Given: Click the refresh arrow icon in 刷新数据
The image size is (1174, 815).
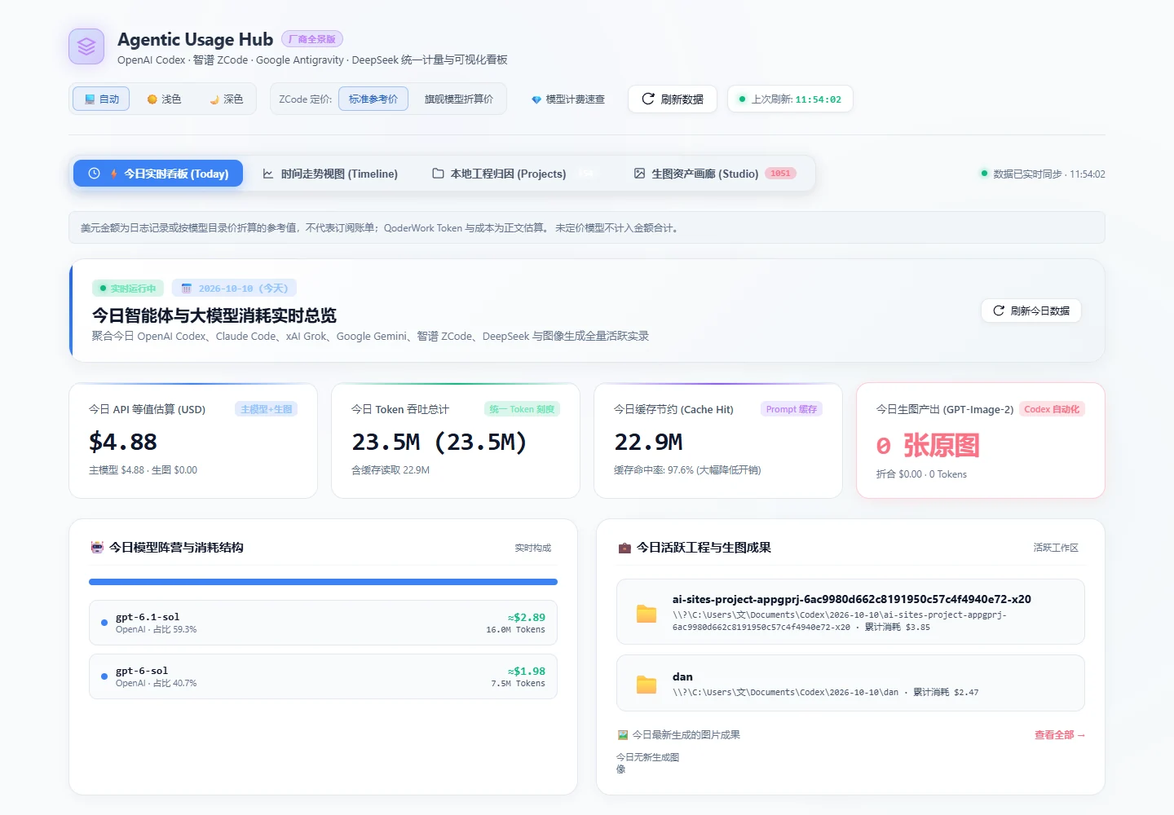Looking at the screenshot, I should (648, 99).
